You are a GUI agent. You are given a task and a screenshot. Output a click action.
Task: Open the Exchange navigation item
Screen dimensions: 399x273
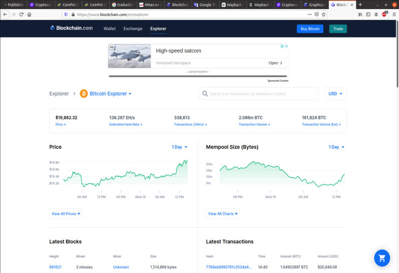click(133, 28)
